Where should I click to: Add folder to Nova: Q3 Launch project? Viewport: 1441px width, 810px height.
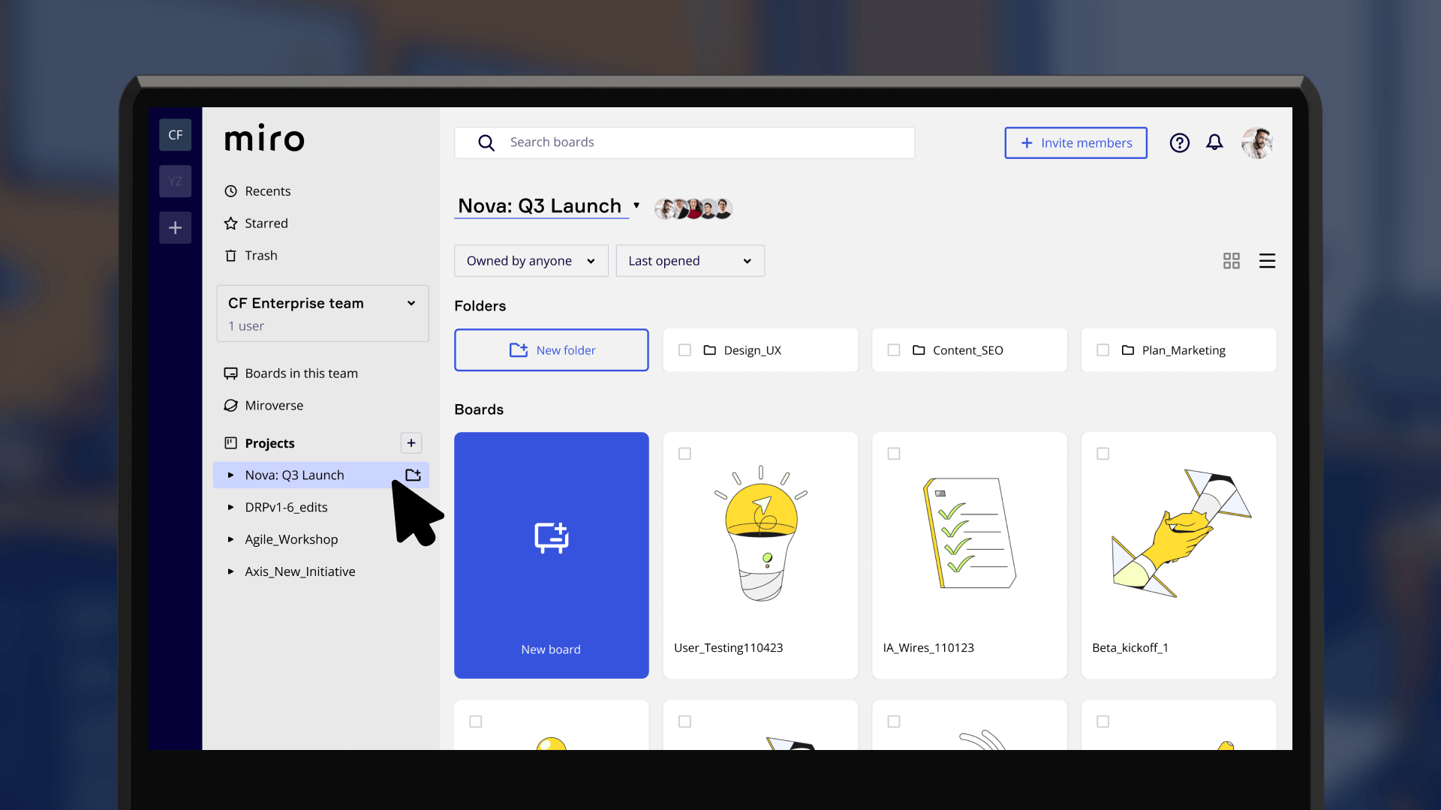pos(413,475)
